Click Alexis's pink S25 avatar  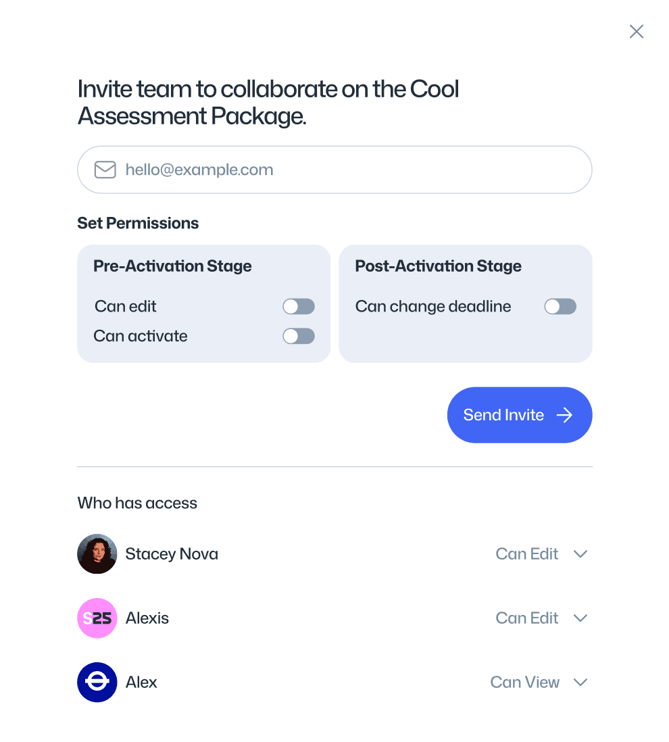point(97,618)
